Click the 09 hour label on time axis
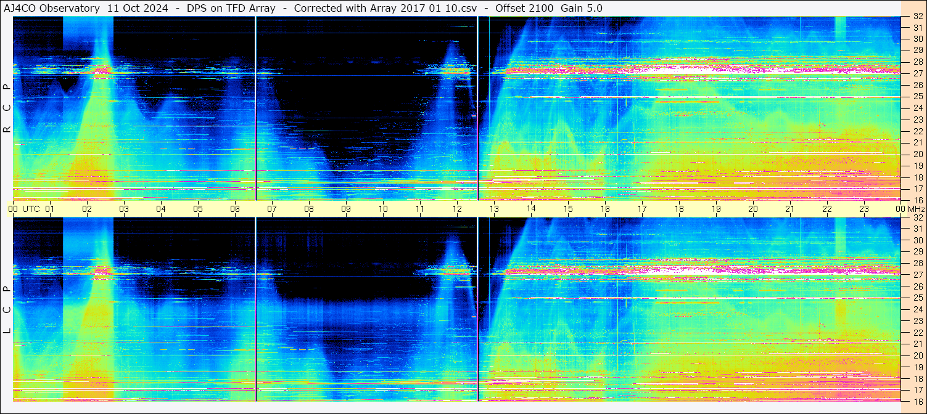Image resolution: width=927 pixels, height=414 pixels. point(346,209)
